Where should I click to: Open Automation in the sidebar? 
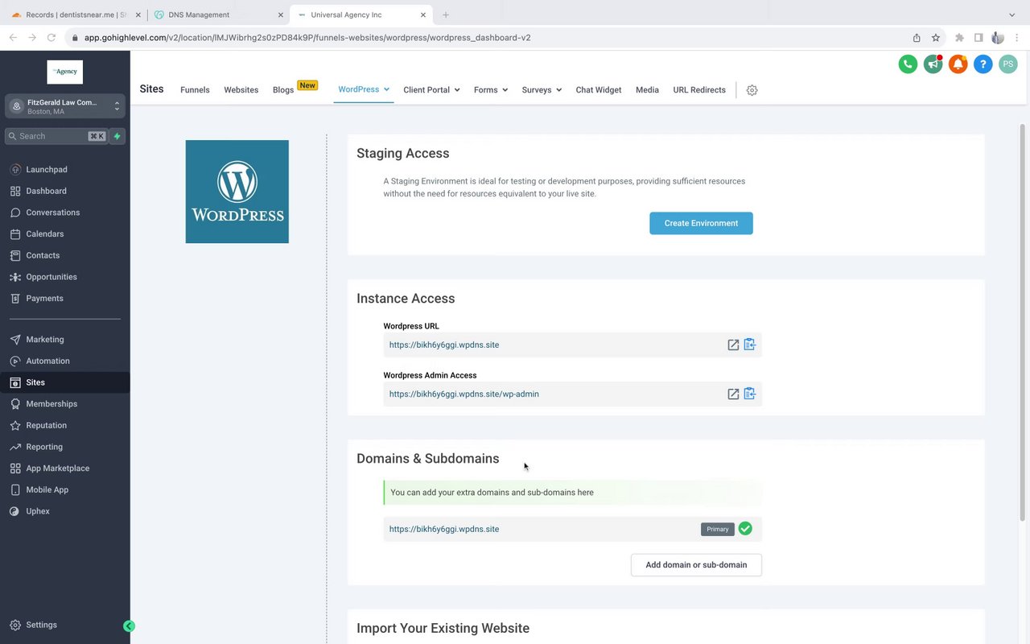tap(47, 361)
